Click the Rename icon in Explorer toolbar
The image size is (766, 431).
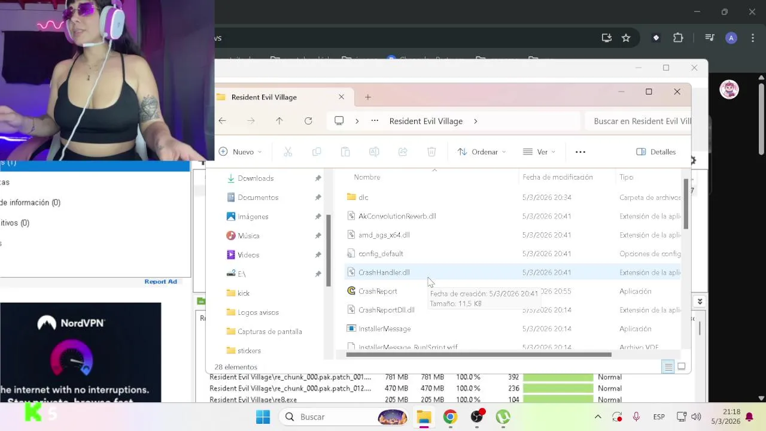374,152
